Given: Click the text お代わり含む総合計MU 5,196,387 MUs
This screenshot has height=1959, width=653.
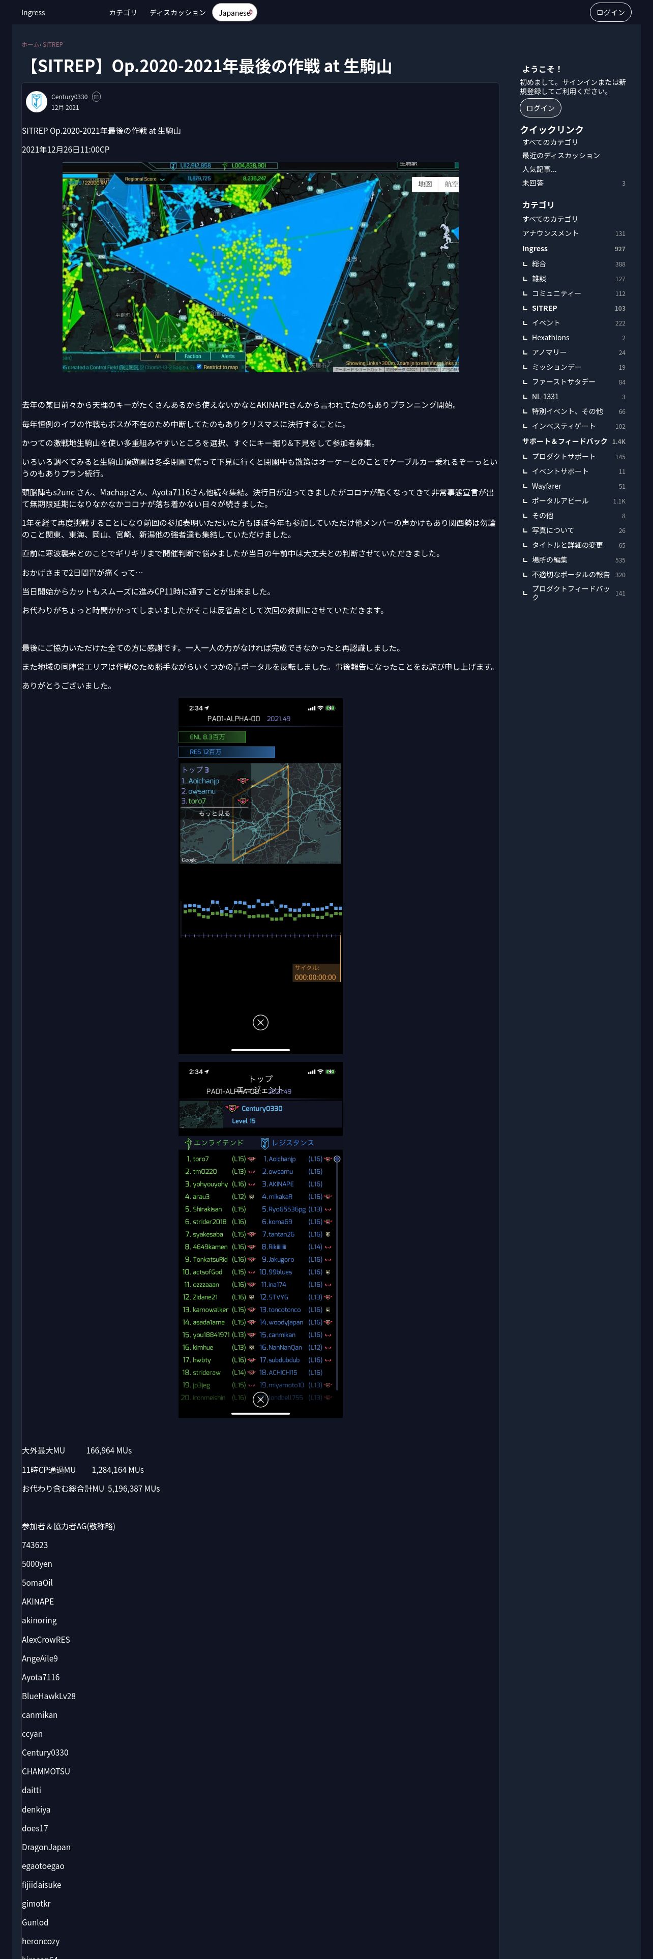Looking at the screenshot, I should coord(91,1488).
